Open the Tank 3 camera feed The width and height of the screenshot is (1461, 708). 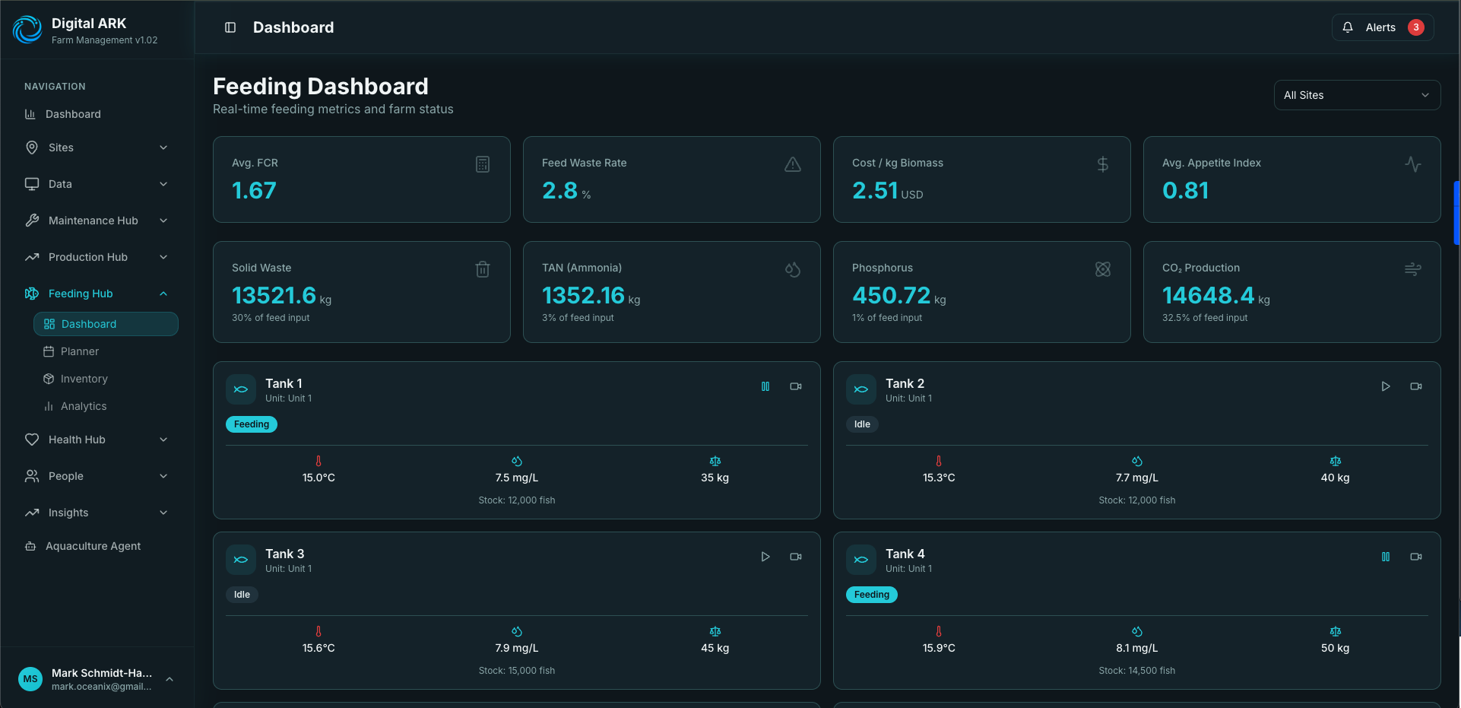[796, 557]
